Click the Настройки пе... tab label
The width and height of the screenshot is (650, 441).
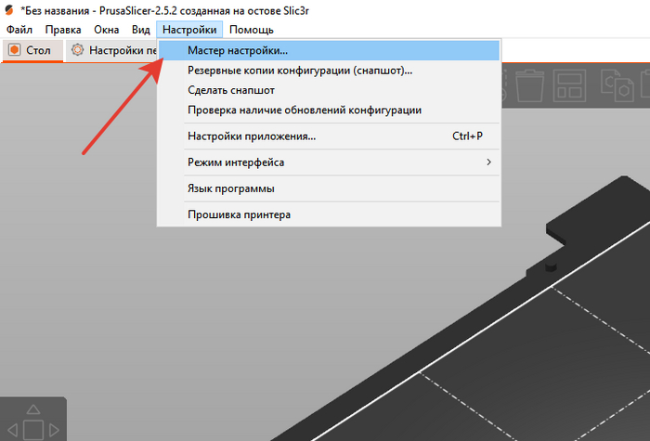pos(123,50)
